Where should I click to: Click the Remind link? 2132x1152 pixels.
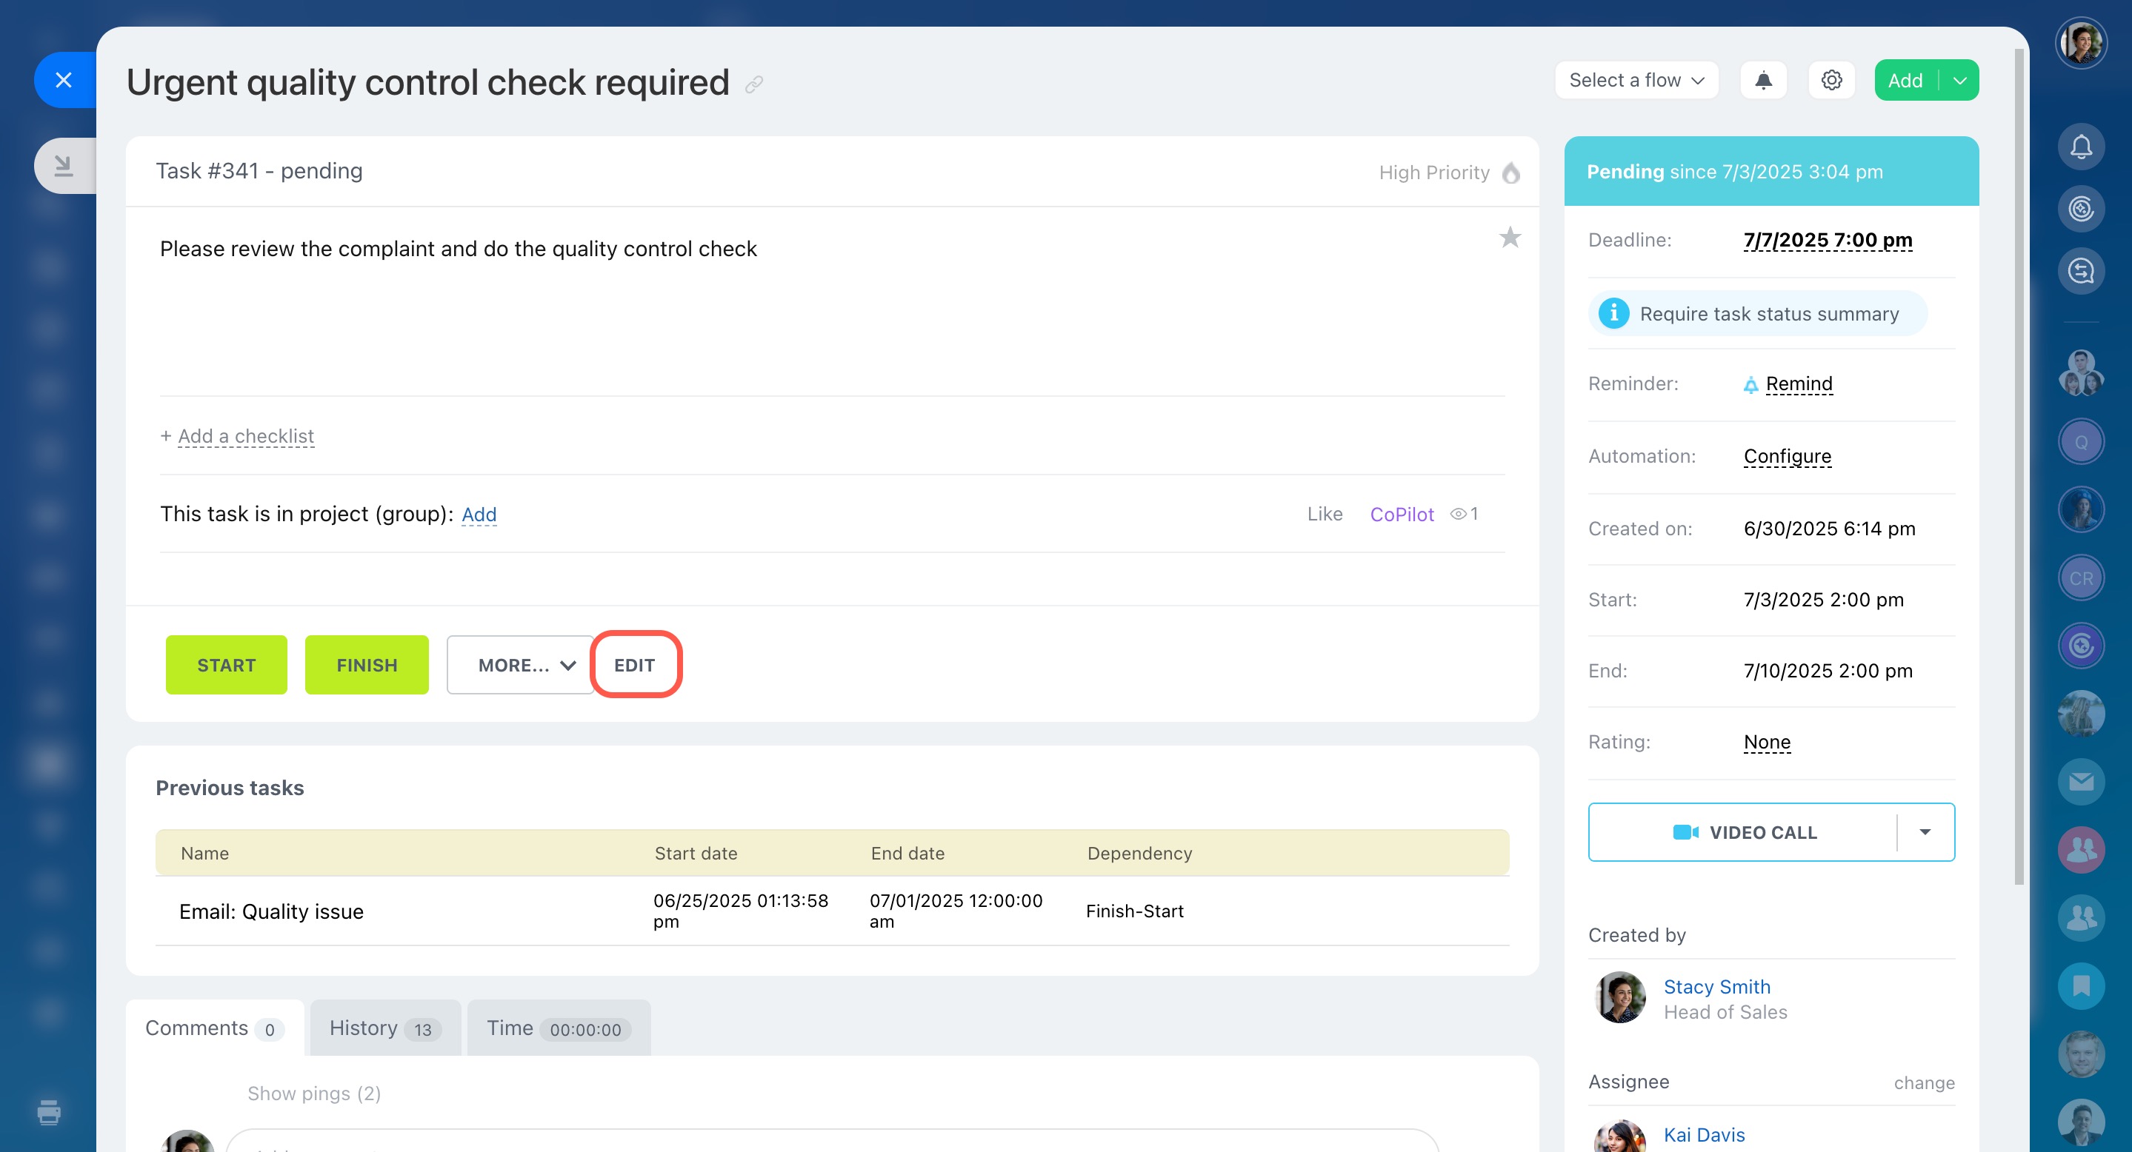[1799, 384]
